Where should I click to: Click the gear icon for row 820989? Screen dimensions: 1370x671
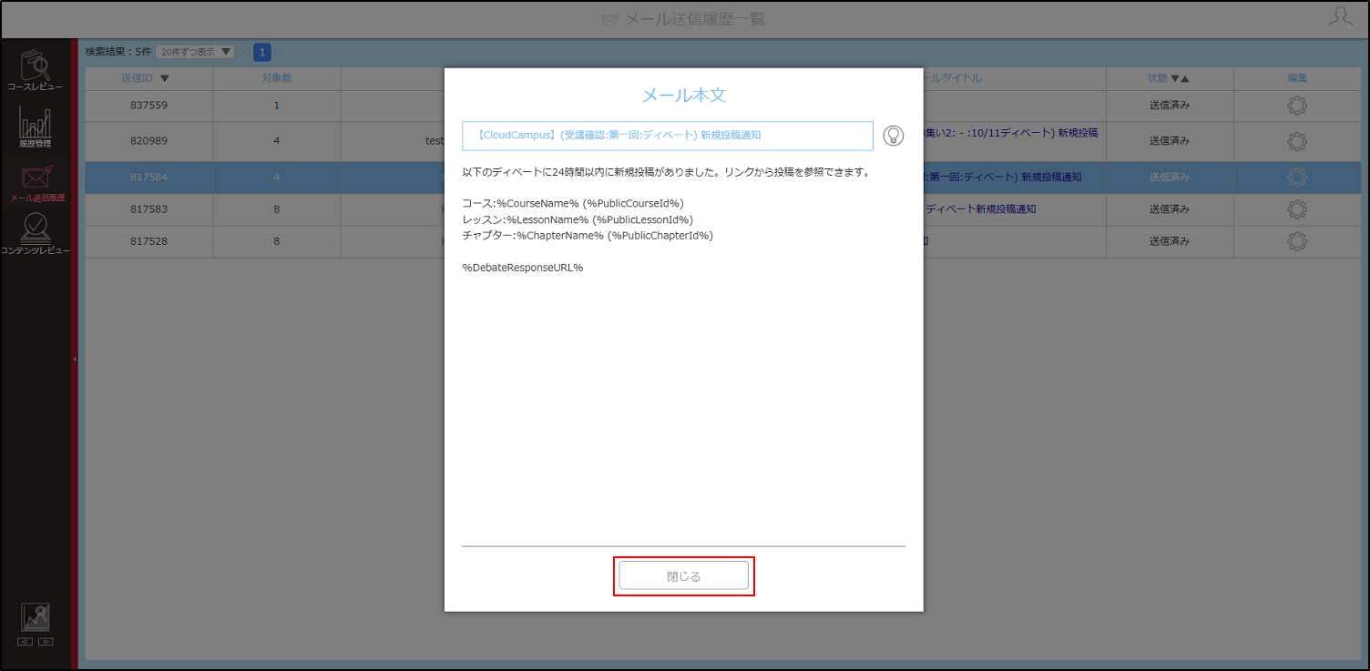pyautogui.click(x=1297, y=141)
